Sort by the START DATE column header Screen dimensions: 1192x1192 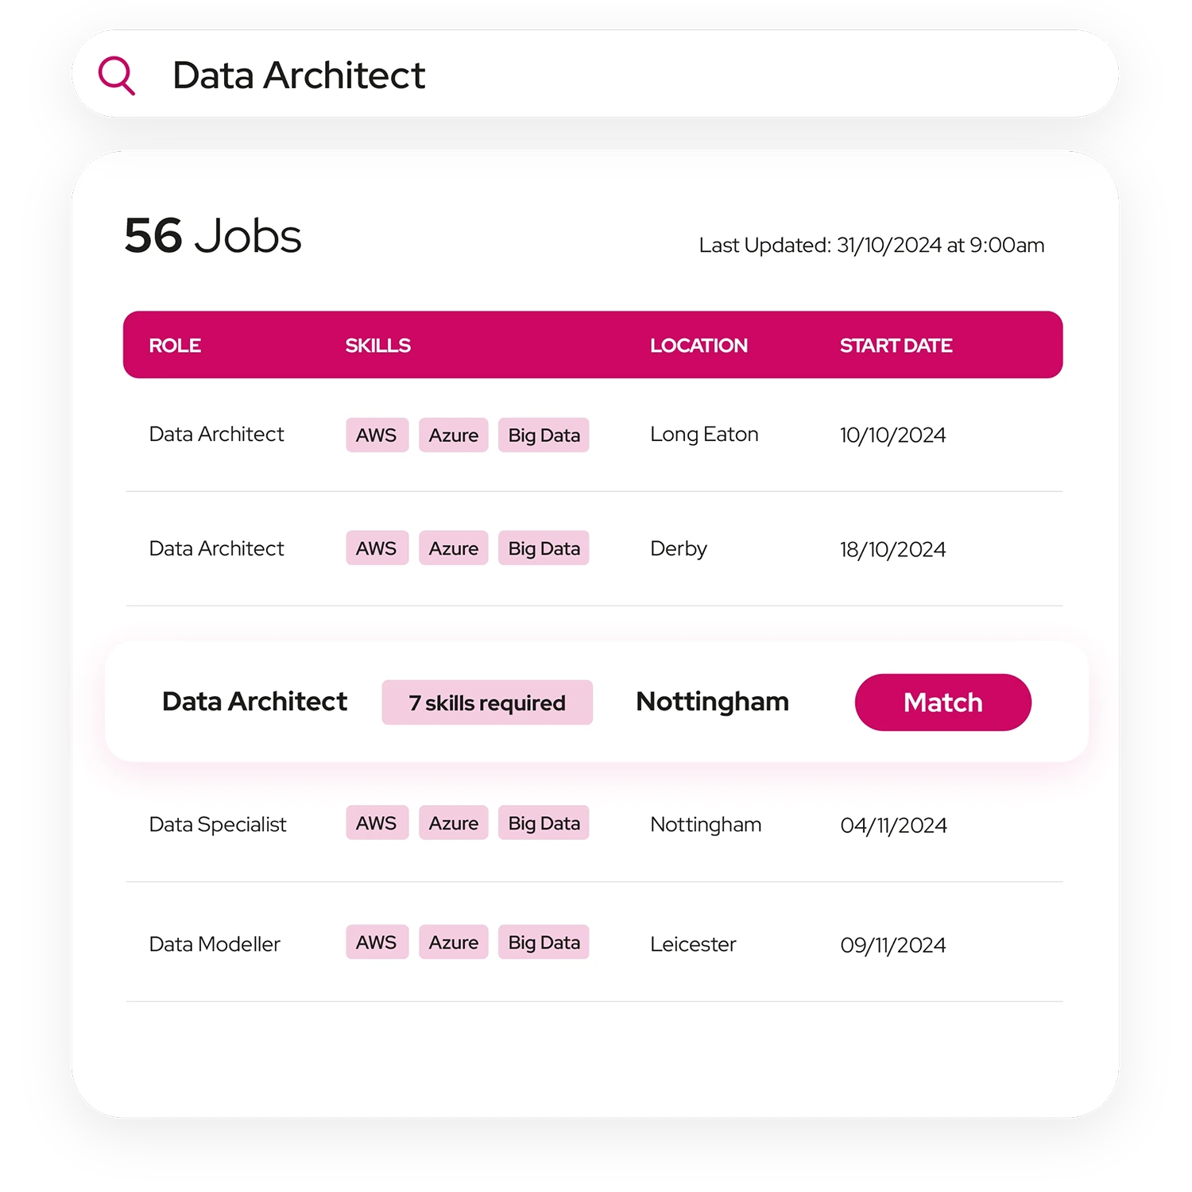(896, 346)
